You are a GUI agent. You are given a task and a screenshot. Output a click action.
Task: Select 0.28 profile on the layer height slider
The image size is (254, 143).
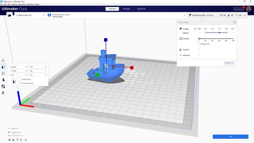point(226,32)
